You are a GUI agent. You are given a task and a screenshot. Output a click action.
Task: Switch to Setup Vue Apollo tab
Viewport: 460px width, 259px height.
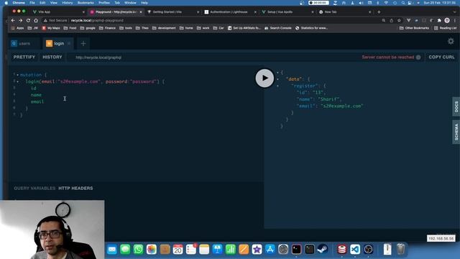point(287,12)
